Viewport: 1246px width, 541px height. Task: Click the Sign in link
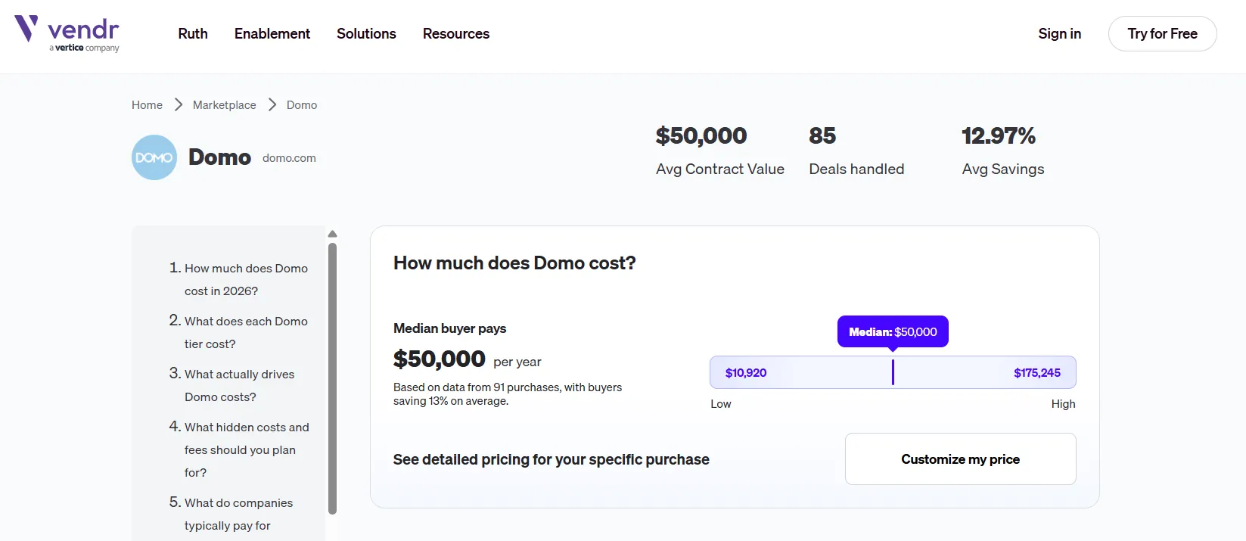tap(1059, 34)
